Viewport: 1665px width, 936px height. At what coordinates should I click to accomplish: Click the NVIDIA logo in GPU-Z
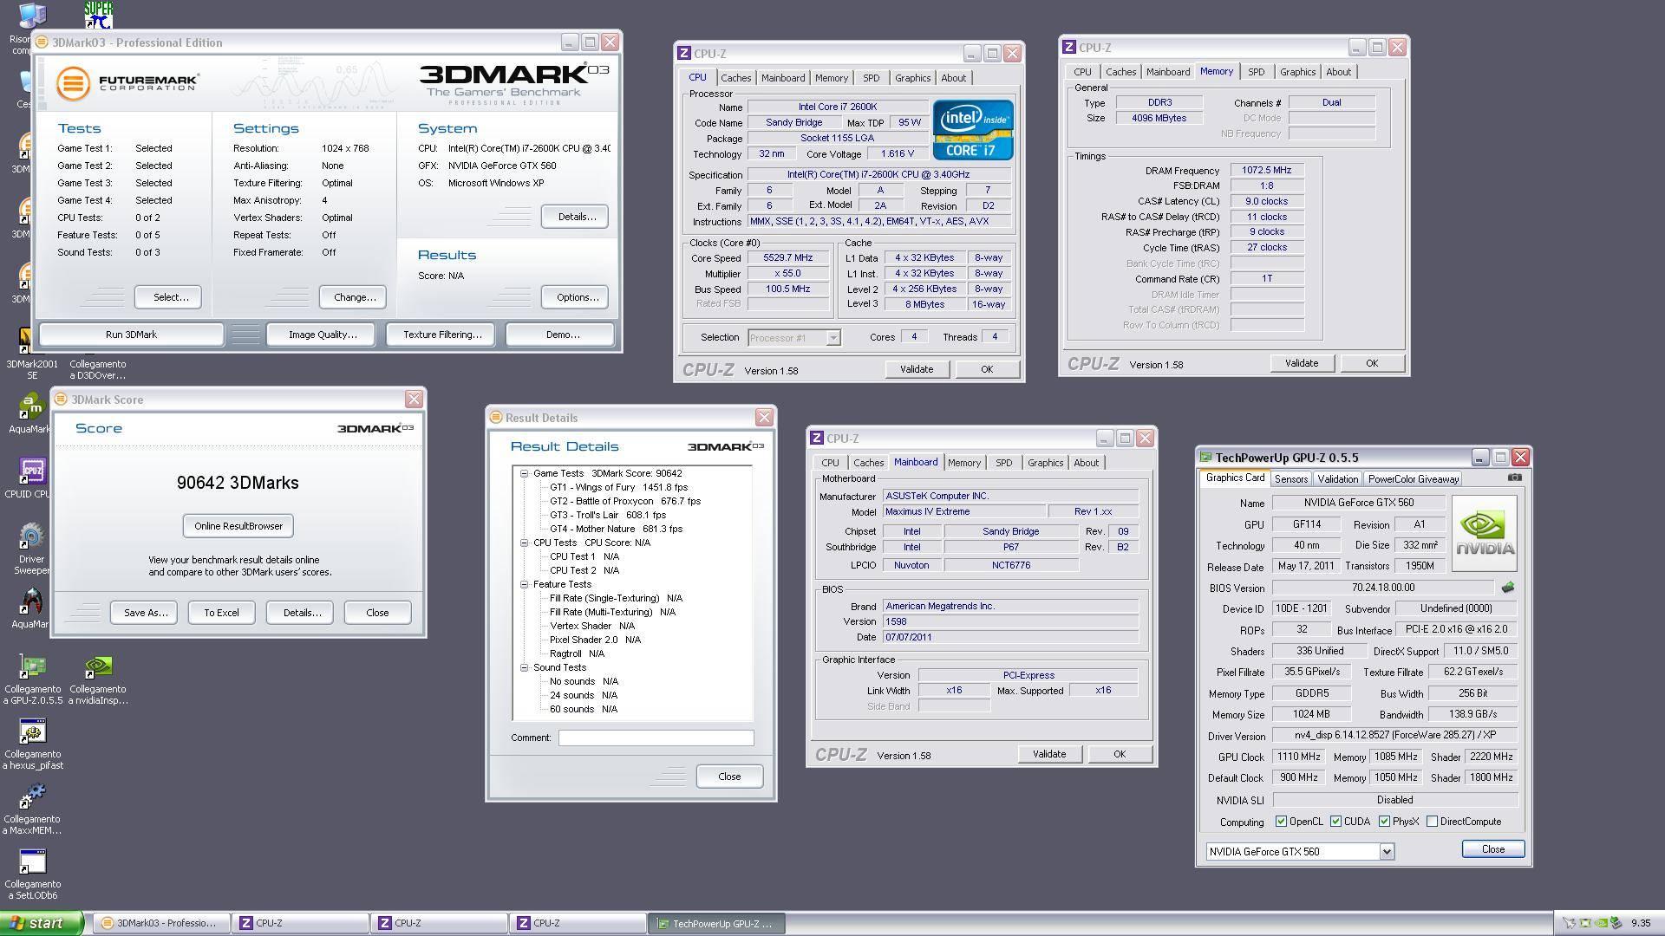point(1484,533)
